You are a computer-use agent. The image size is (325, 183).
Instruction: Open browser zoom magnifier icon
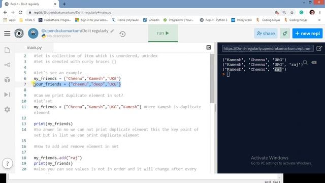[x=284, y=12]
